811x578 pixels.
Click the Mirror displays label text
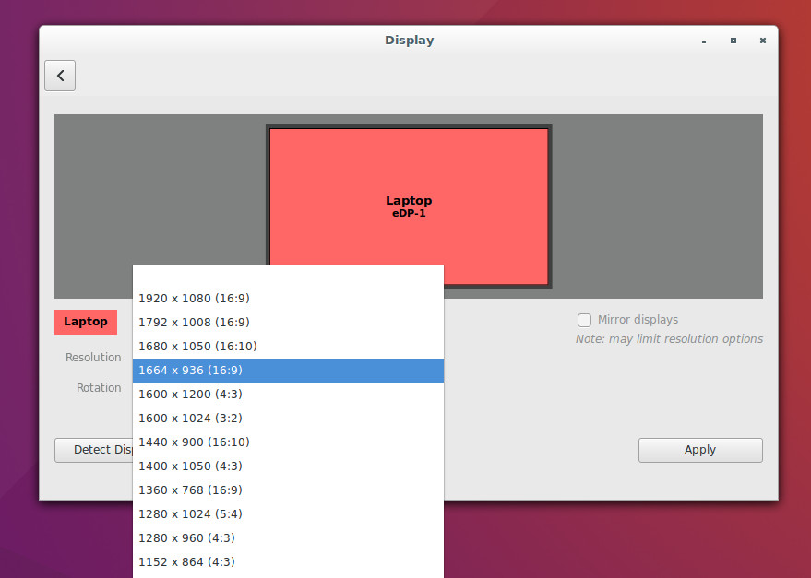point(638,320)
